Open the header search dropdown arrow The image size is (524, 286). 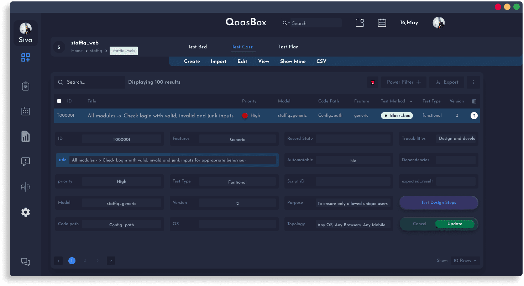(289, 23)
